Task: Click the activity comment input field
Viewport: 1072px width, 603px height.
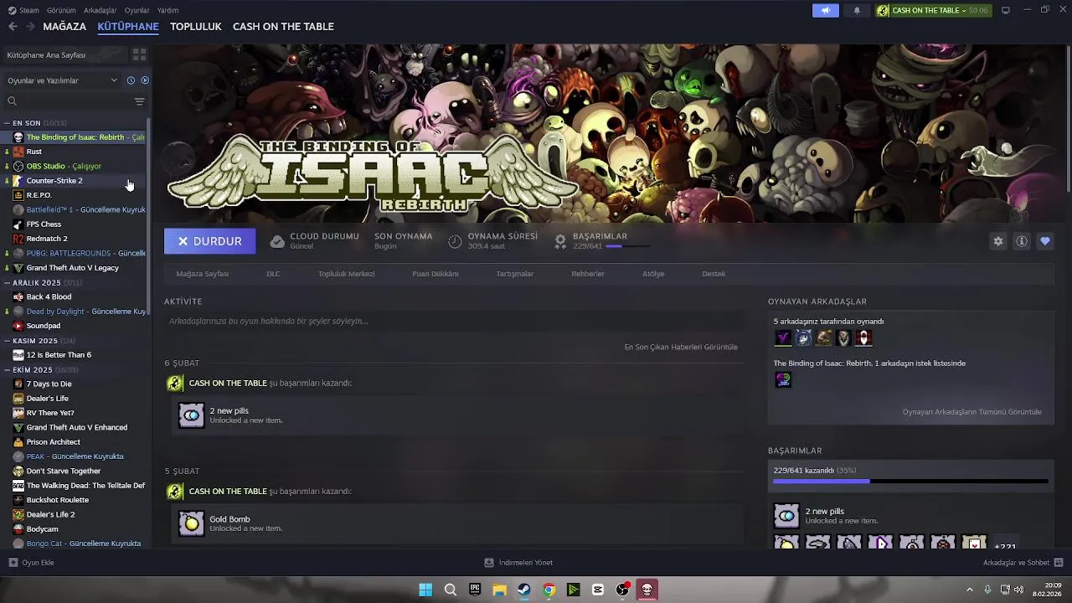Action: [x=454, y=321]
